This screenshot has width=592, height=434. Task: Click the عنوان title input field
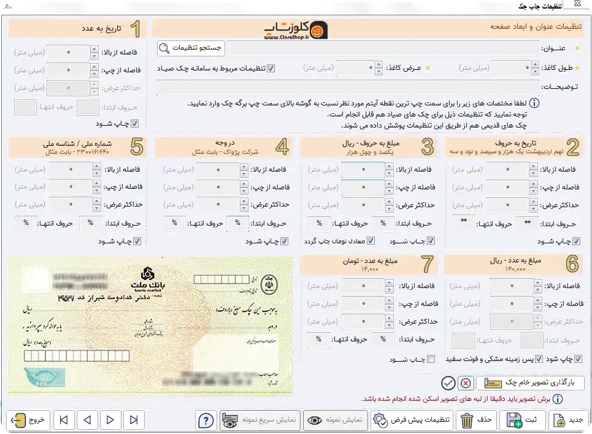[x=383, y=48]
